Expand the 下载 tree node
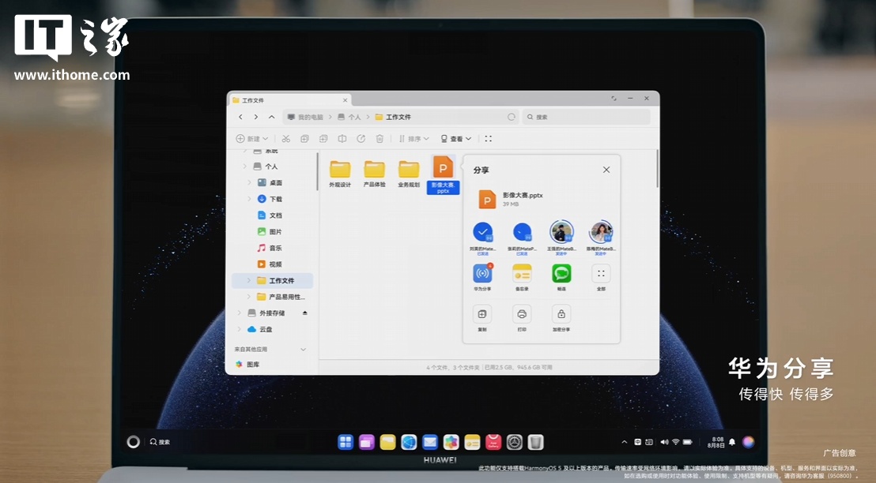This screenshot has height=483, width=876. tap(249, 199)
